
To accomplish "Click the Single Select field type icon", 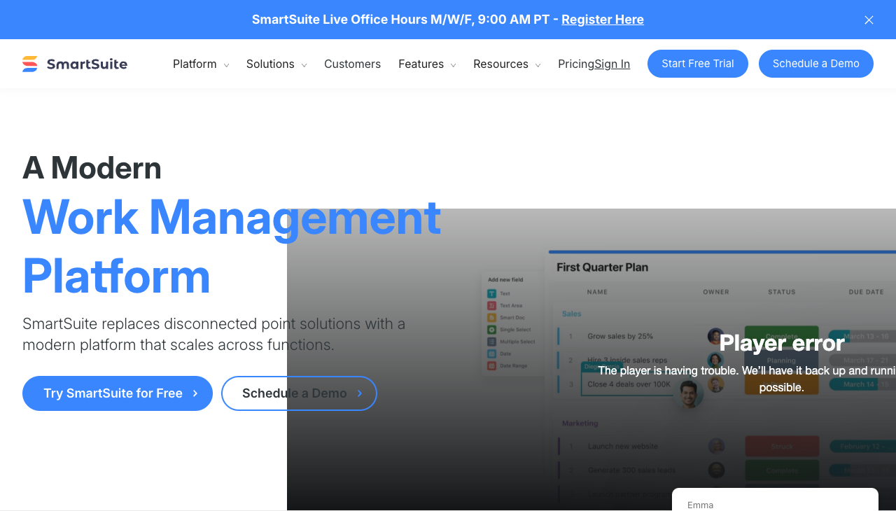I will coord(491,330).
